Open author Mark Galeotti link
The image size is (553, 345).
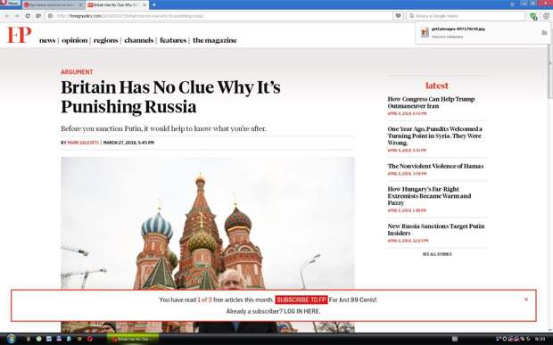pos(83,143)
